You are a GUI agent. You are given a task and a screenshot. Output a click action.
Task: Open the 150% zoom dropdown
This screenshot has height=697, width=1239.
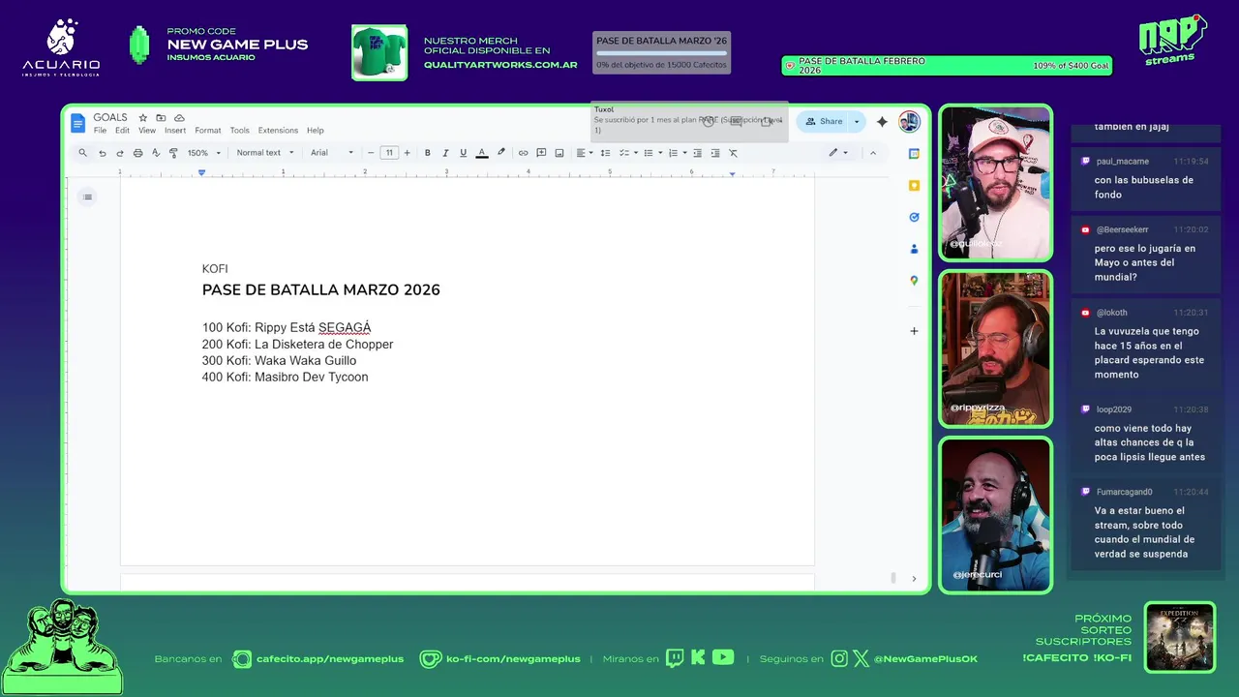click(x=204, y=153)
